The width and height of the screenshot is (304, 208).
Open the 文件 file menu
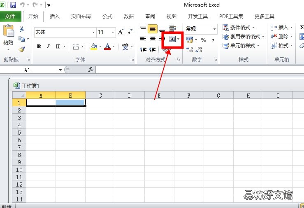[x=10, y=16]
